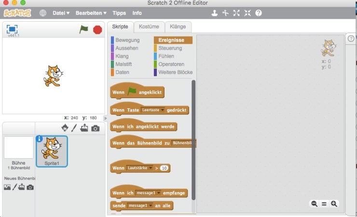Select the Ereignisse block category
The width and height of the screenshot is (357, 217).
[x=173, y=40]
